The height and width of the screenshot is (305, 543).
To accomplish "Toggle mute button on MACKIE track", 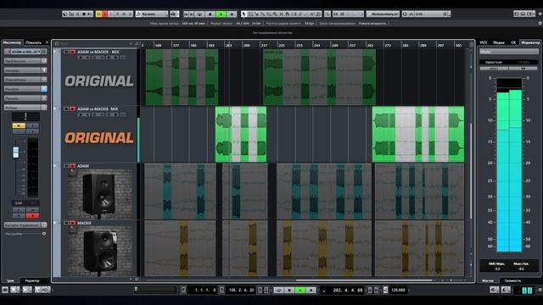I will tap(66, 223).
